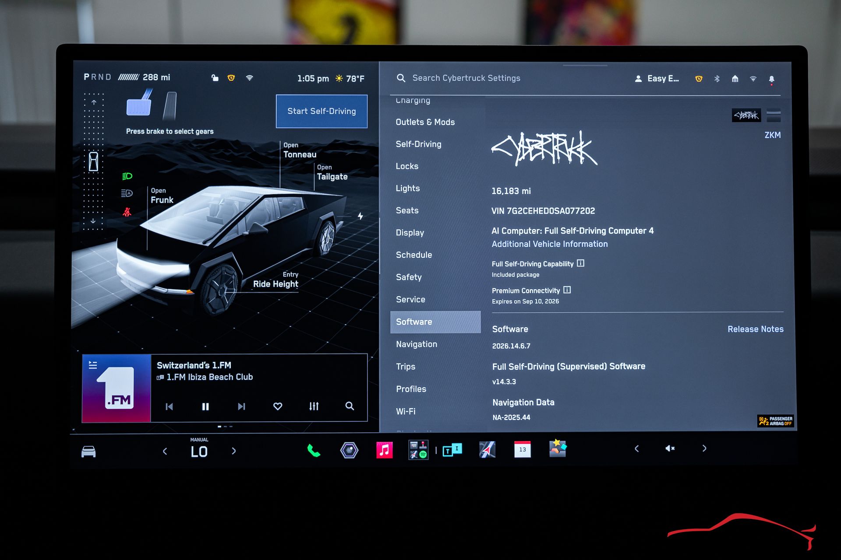841x560 pixels.
Task: Skip to previous track
Action: [169, 407]
